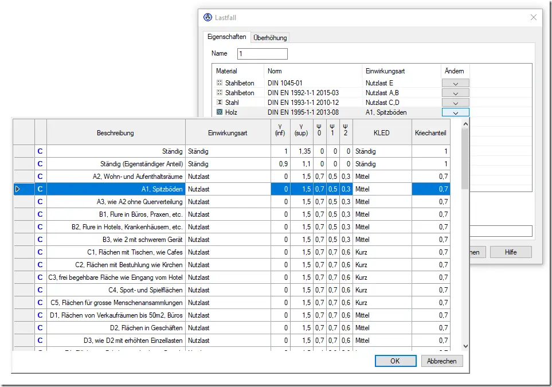Click the Name input field

(x=263, y=53)
